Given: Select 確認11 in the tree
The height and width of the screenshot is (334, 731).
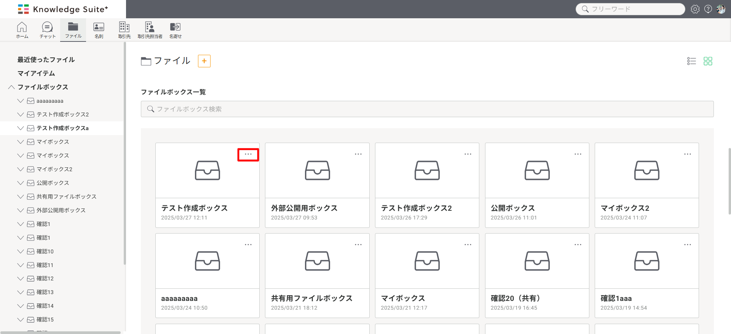Looking at the screenshot, I should pos(45,265).
